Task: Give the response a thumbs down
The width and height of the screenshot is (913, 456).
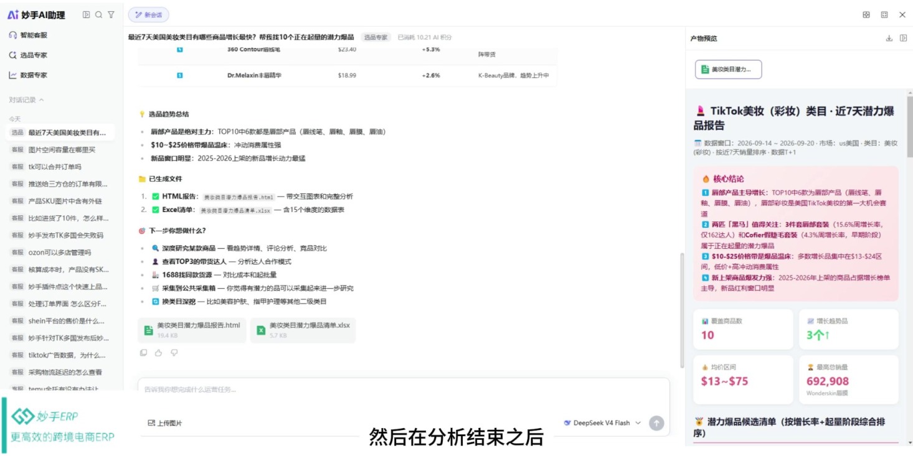Action: 174,353
